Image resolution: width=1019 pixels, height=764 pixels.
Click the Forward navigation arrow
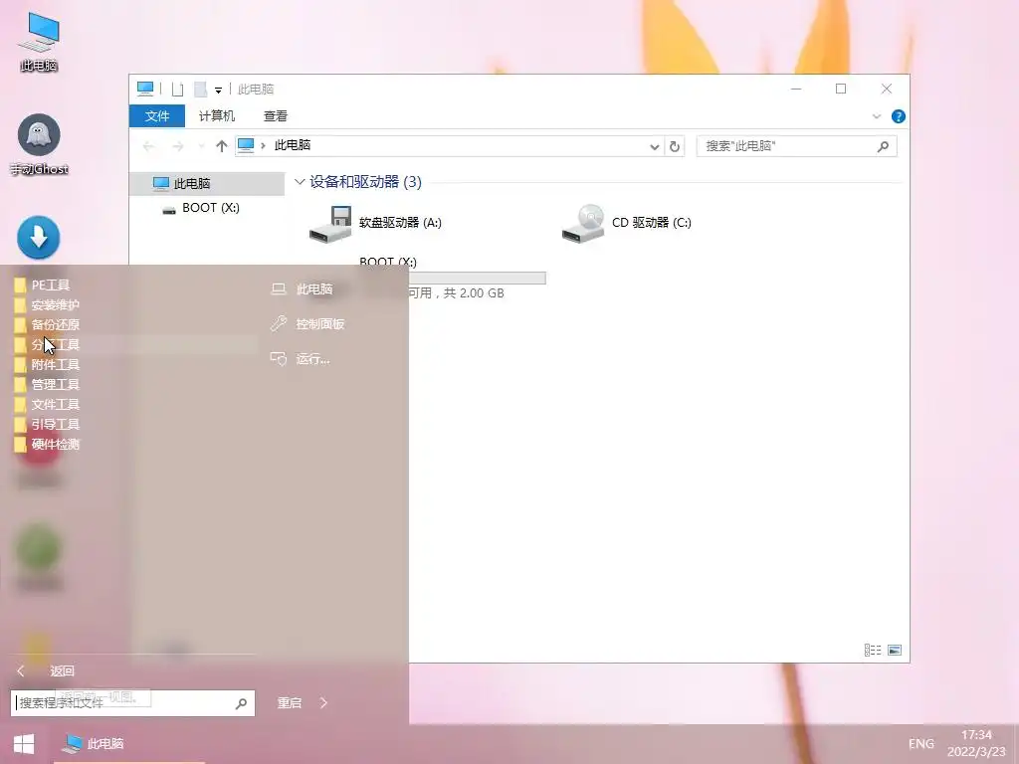[x=177, y=146]
